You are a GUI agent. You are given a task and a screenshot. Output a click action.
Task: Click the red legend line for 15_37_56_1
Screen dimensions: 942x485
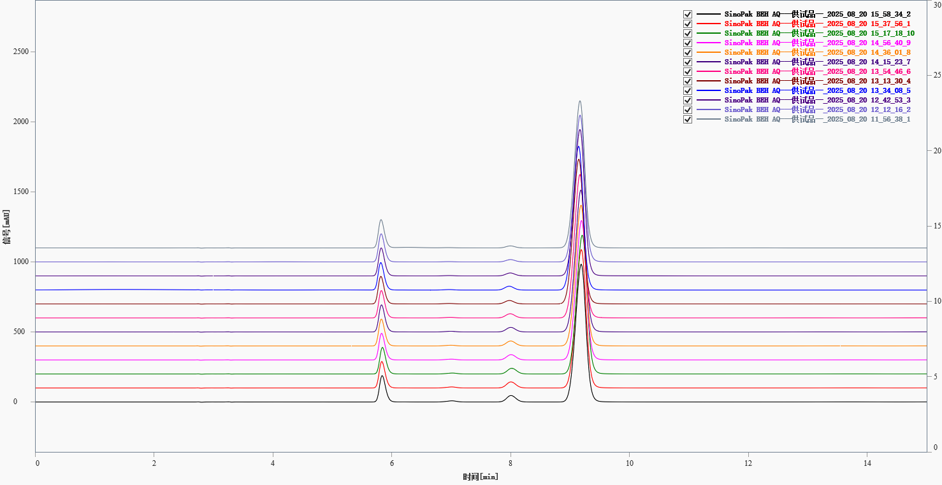click(709, 24)
